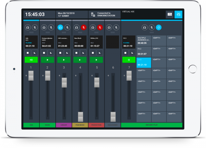Click the Mon 08/10/2018 date and weather panel

click(72, 15)
